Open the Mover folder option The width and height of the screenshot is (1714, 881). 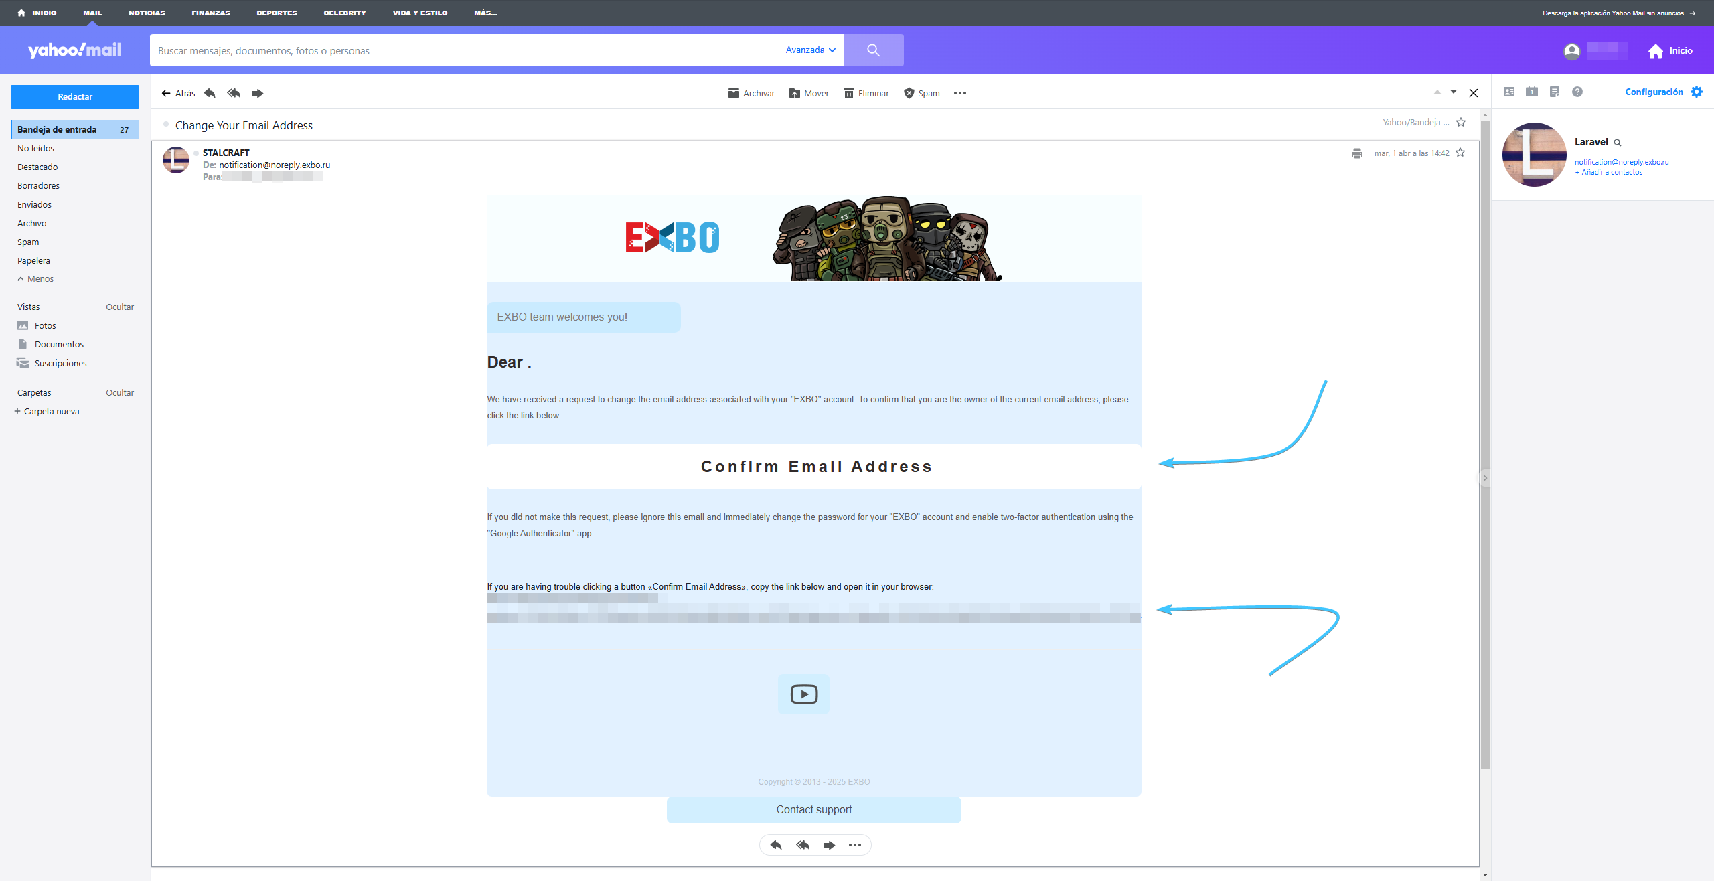click(809, 93)
